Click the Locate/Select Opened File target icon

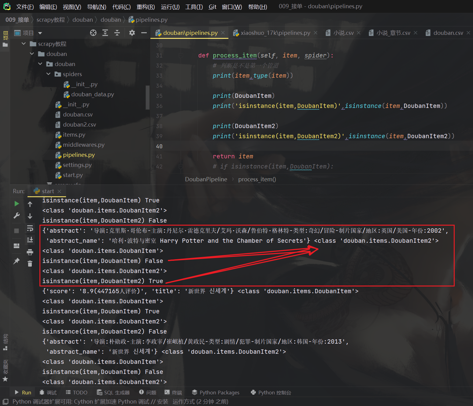click(93, 33)
